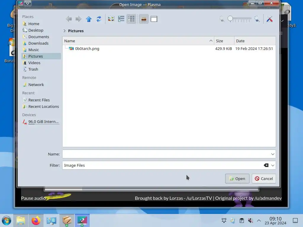Switch to Icons view mode

click(x=111, y=19)
